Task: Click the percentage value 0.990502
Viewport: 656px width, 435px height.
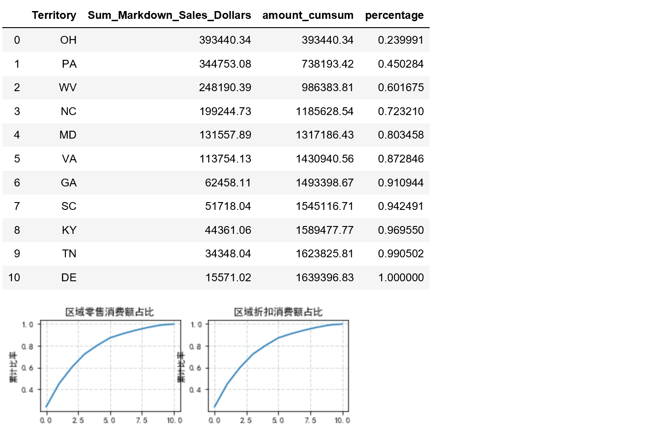Action: click(401, 254)
